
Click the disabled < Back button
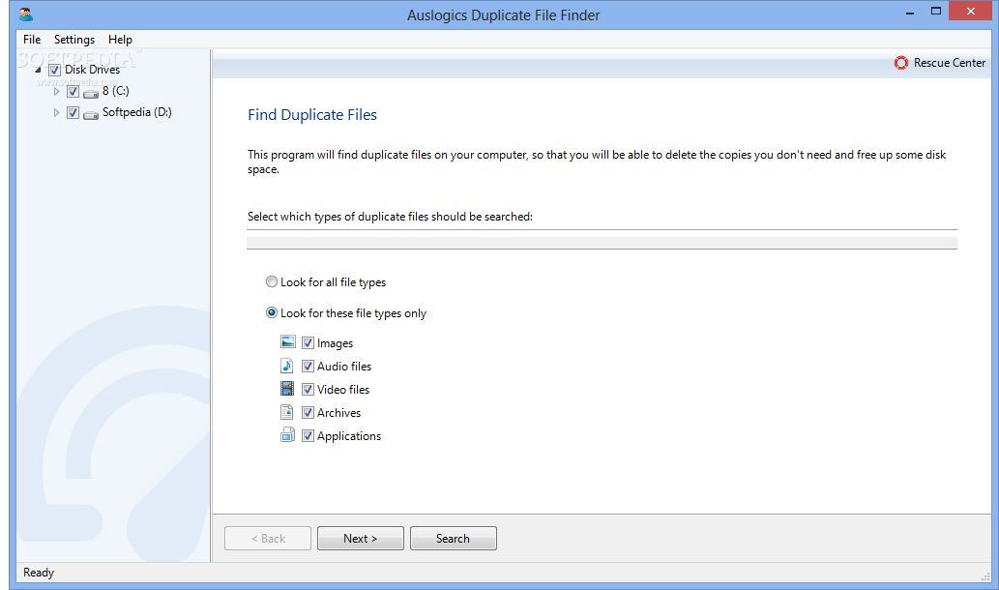268,539
